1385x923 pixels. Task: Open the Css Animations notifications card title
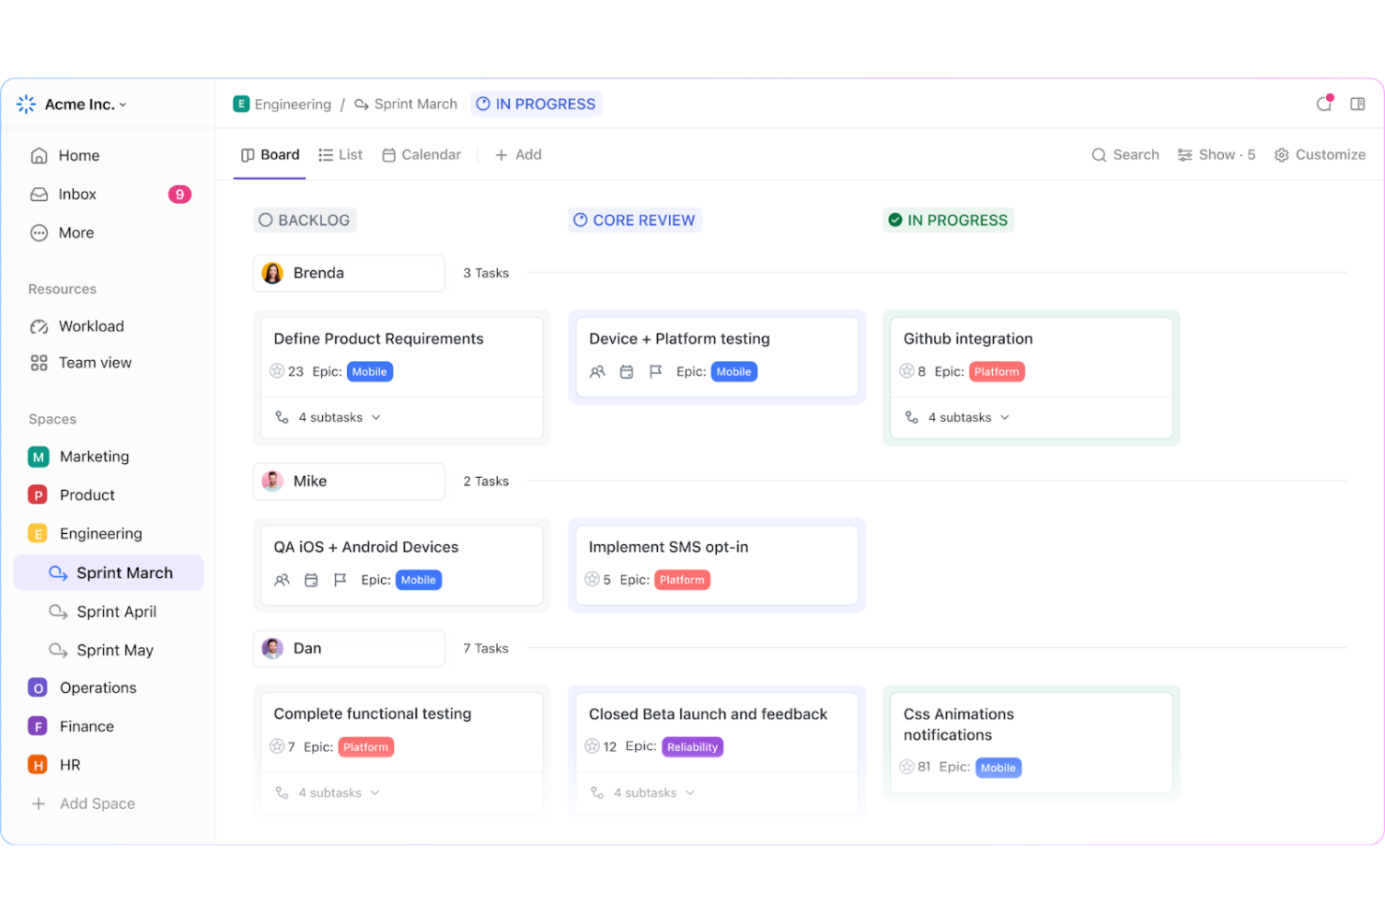[959, 725]
